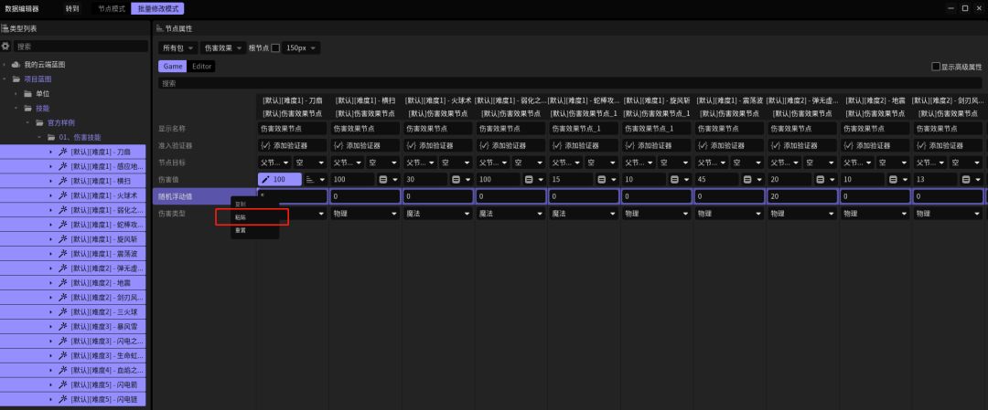The height and width of the screenshot is (410, 988).
Task: Switch to 节点模式 view
Action: 112,8
